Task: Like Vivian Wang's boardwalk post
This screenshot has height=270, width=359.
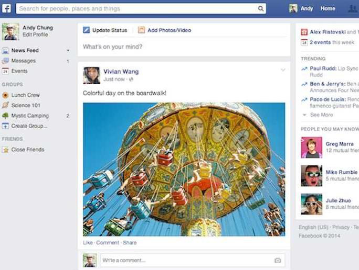Action: point(87,243)
